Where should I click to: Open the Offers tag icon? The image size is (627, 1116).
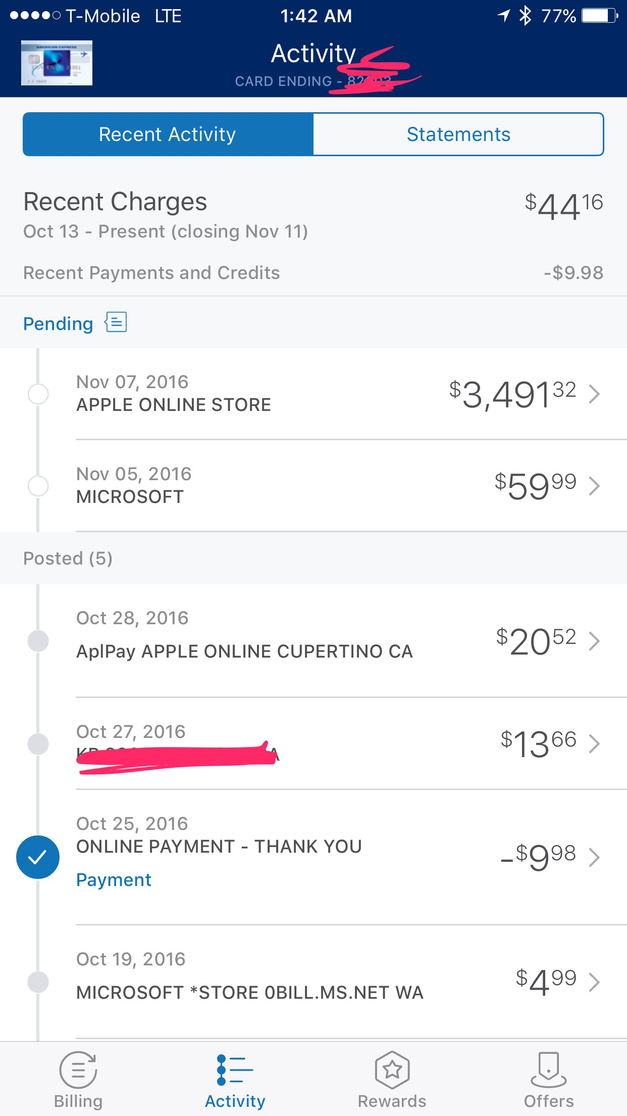click(x=549, y=1069)
